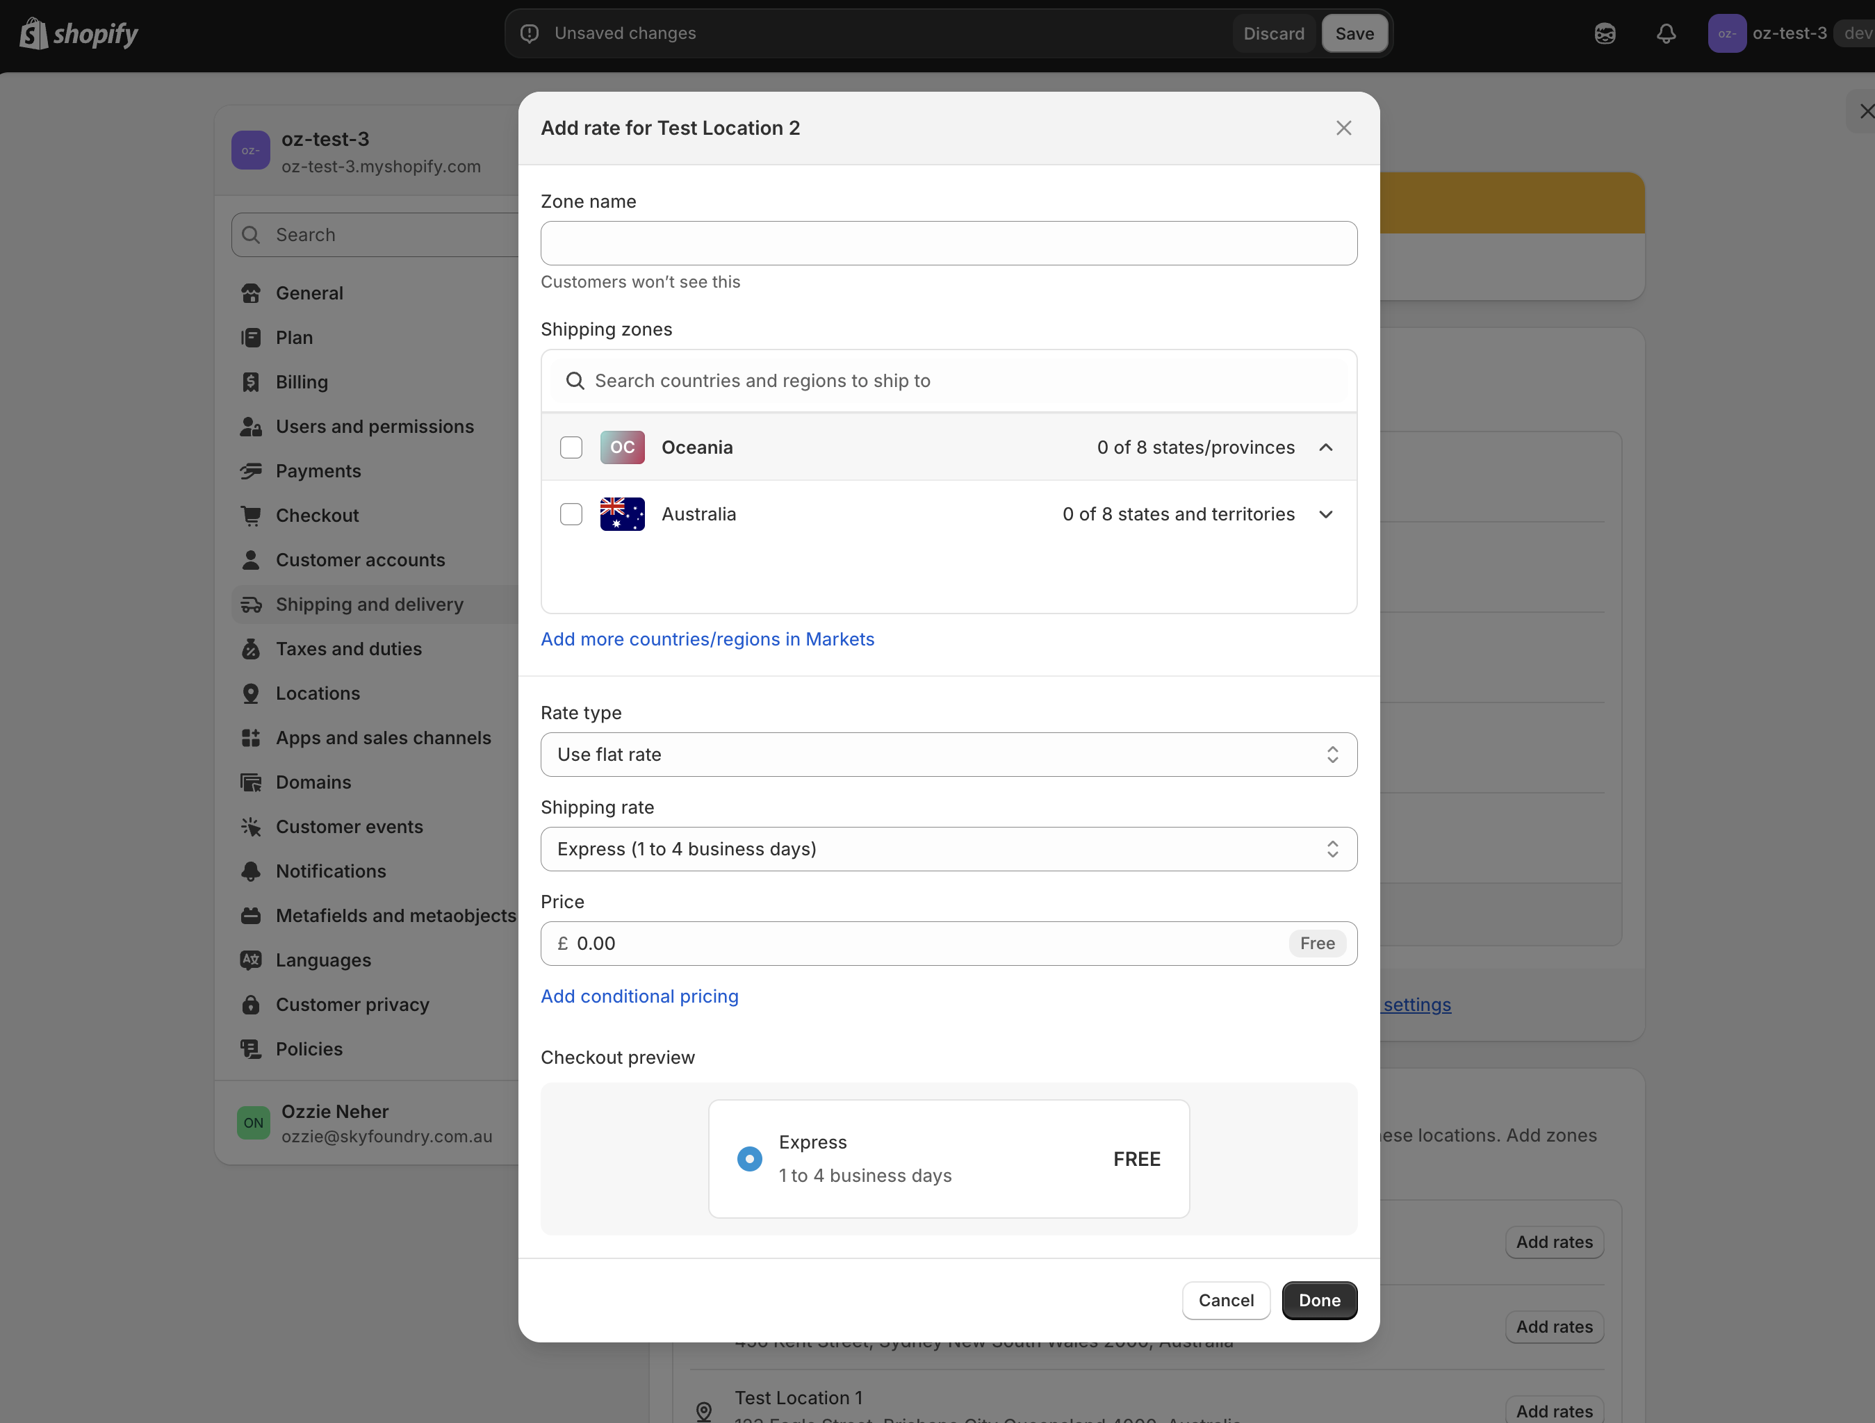Click the Customer privacy lock icon
1875x1423 pixels.
(251, 1004)
